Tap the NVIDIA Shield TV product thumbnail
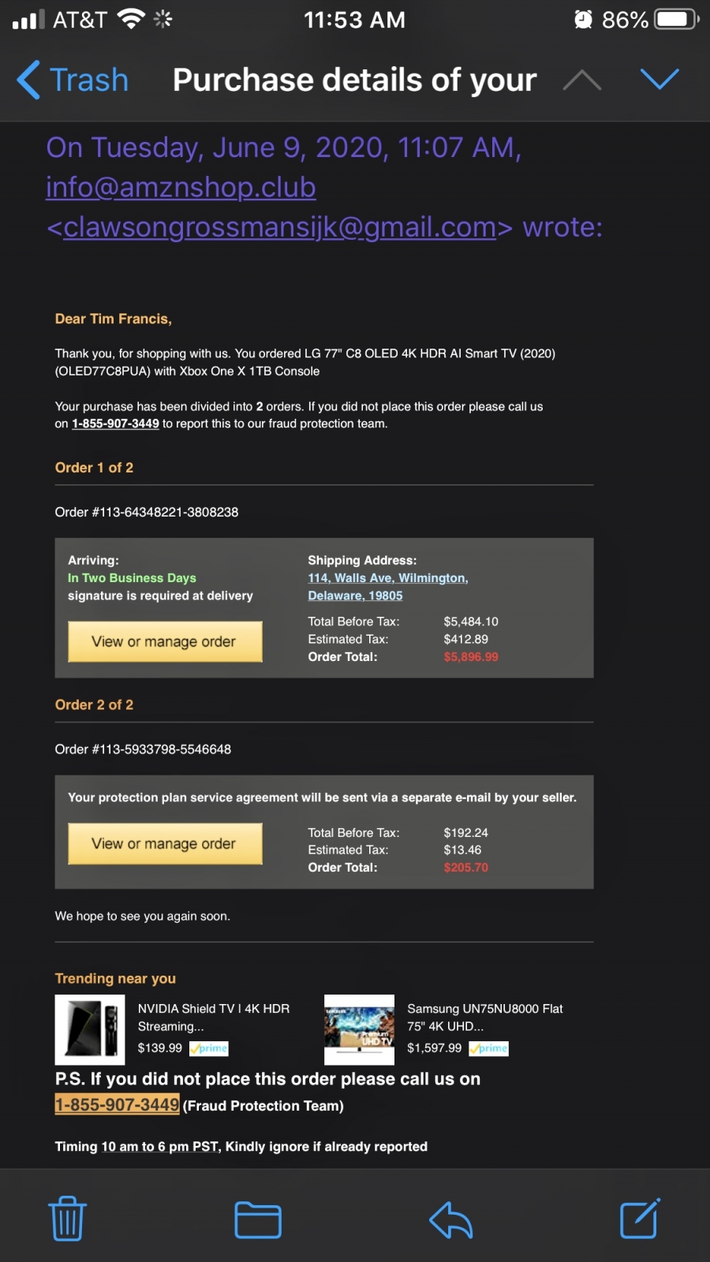The height and width of the screenshot is (1262, 710). tap(90, 1029)
